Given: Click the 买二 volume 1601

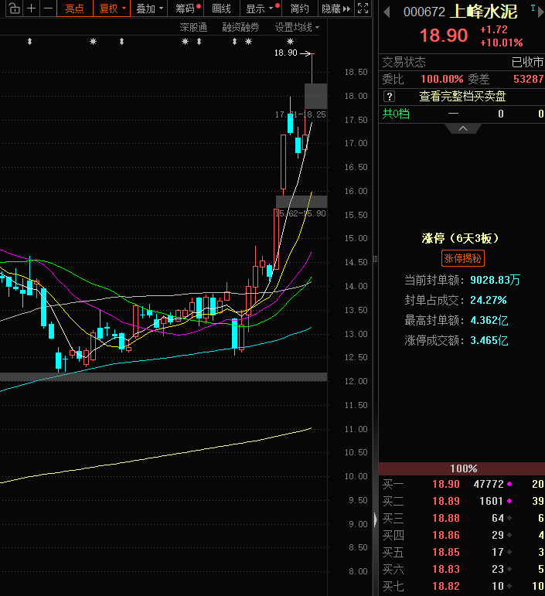Looking at the screenshot, I should point(491,502).
